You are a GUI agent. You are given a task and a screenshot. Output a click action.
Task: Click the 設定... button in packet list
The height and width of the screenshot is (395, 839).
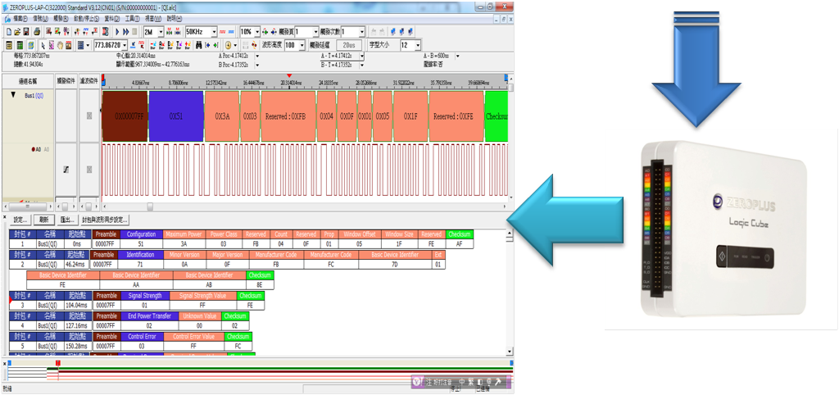21,220
